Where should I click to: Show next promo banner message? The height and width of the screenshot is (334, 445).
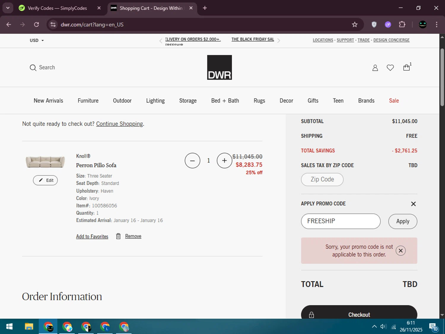pos(279,41)
